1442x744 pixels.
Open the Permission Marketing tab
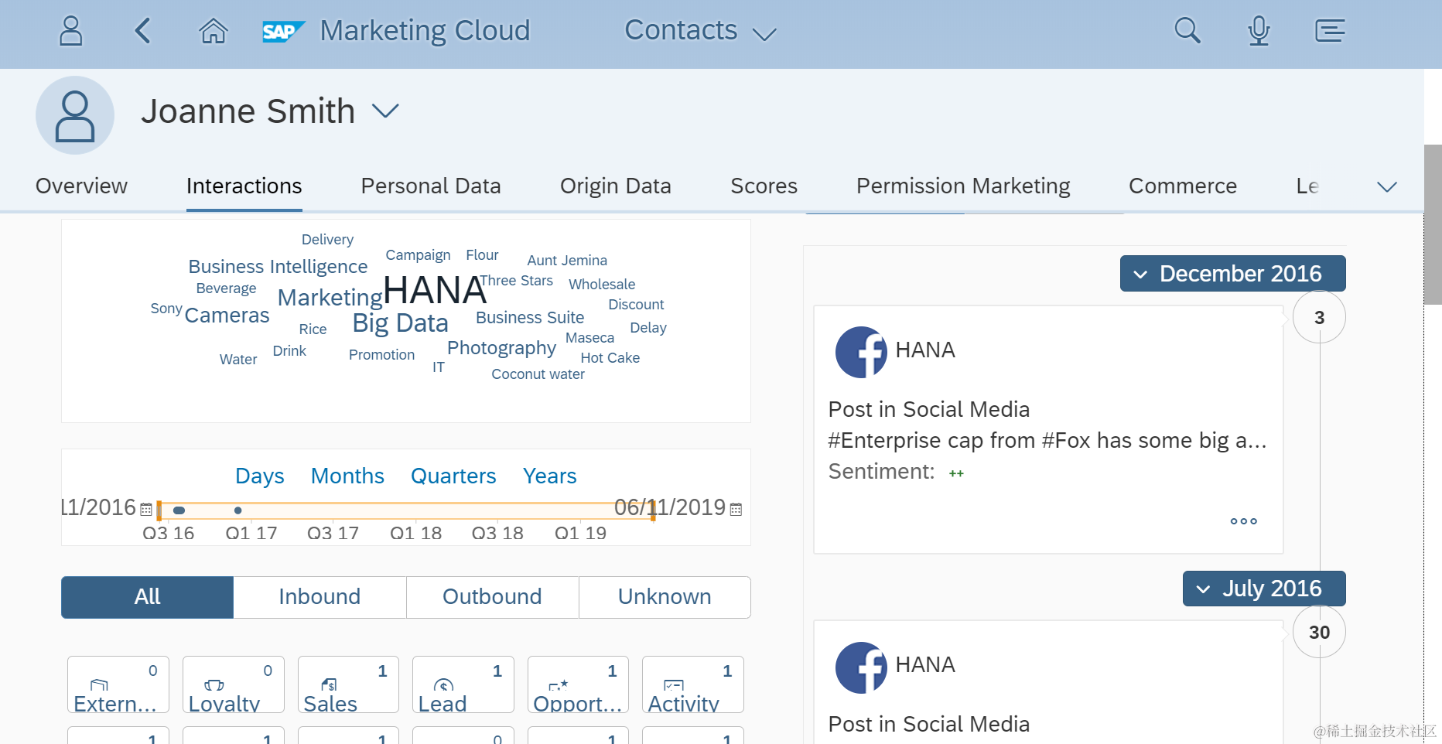[x=963, y=186]
